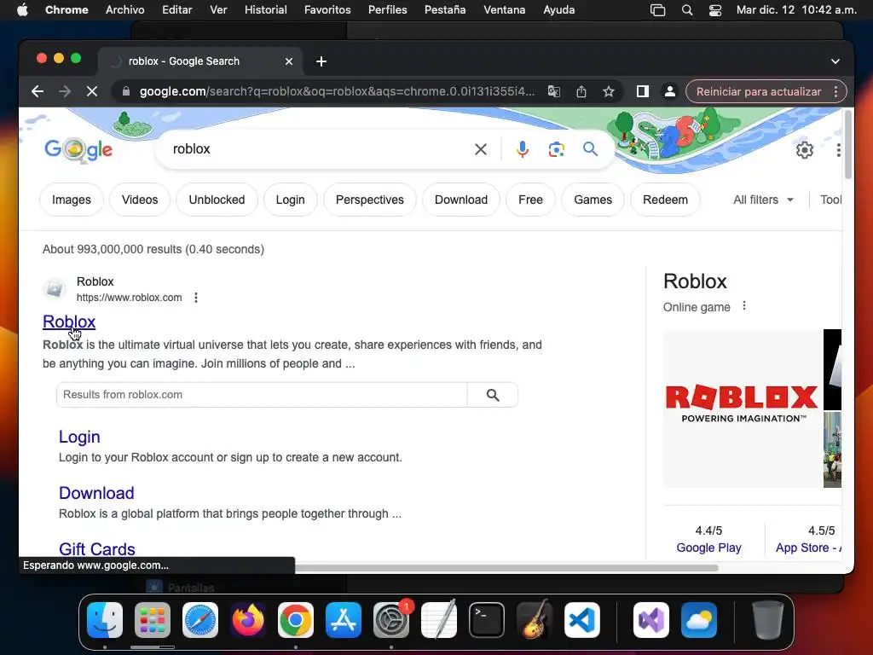This screenshot has height=655, width=873.
Task: Open the Google logo homepage link
Action: coord(78,148)
